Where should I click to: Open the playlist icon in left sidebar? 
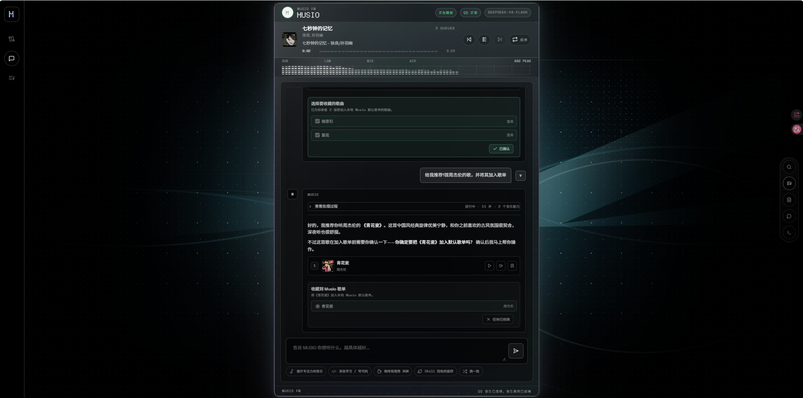click(x=11, y=78)
